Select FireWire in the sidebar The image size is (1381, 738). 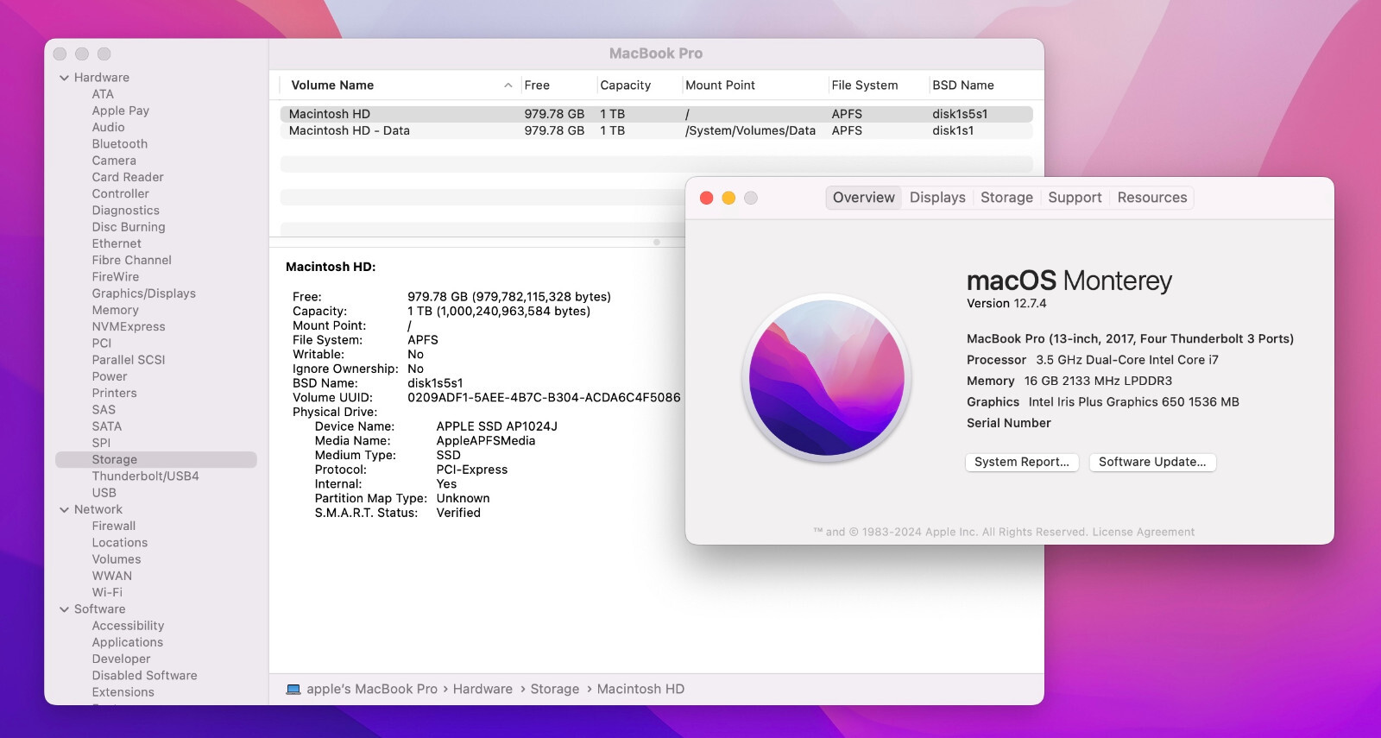116,277
